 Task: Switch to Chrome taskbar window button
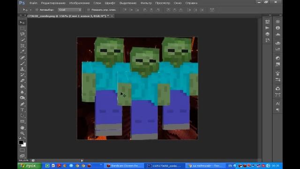click(205, 166)
